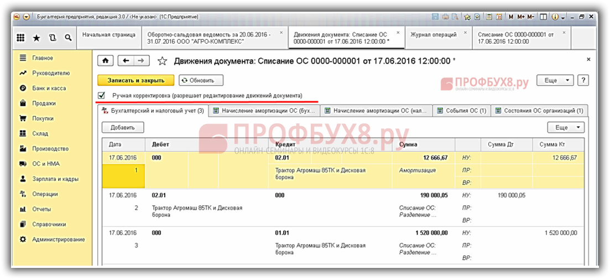Click the Search magnifier icon
The image size is (610, 279).
point(68,38)
